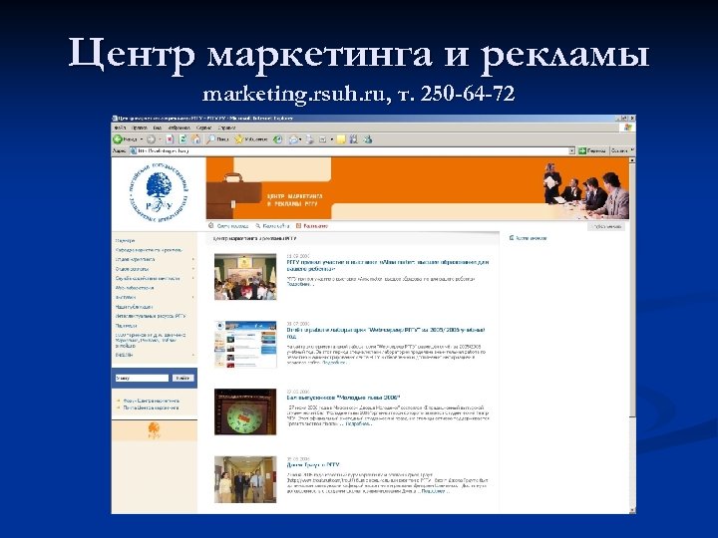
Task: Open the Избранное menu
Action: pos(179,128)
